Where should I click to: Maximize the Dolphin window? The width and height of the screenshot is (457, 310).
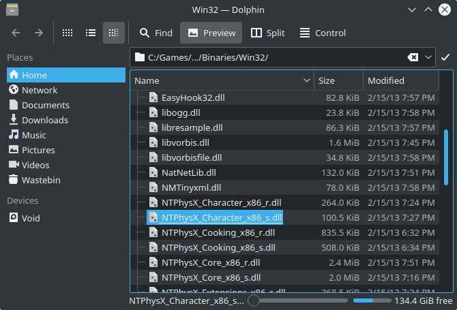428,10
